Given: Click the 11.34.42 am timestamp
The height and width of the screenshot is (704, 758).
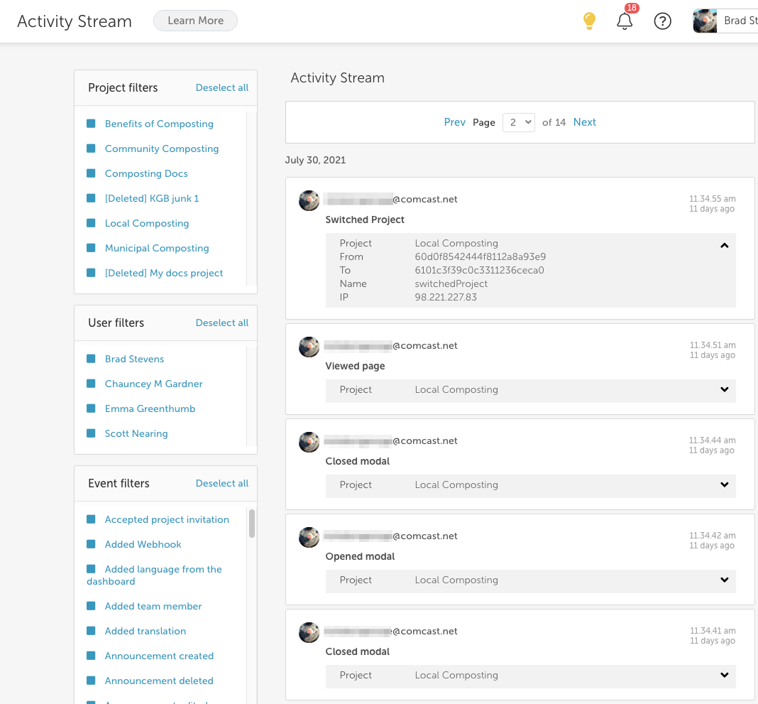Looking at the screenshot, I should coord(713,536).
